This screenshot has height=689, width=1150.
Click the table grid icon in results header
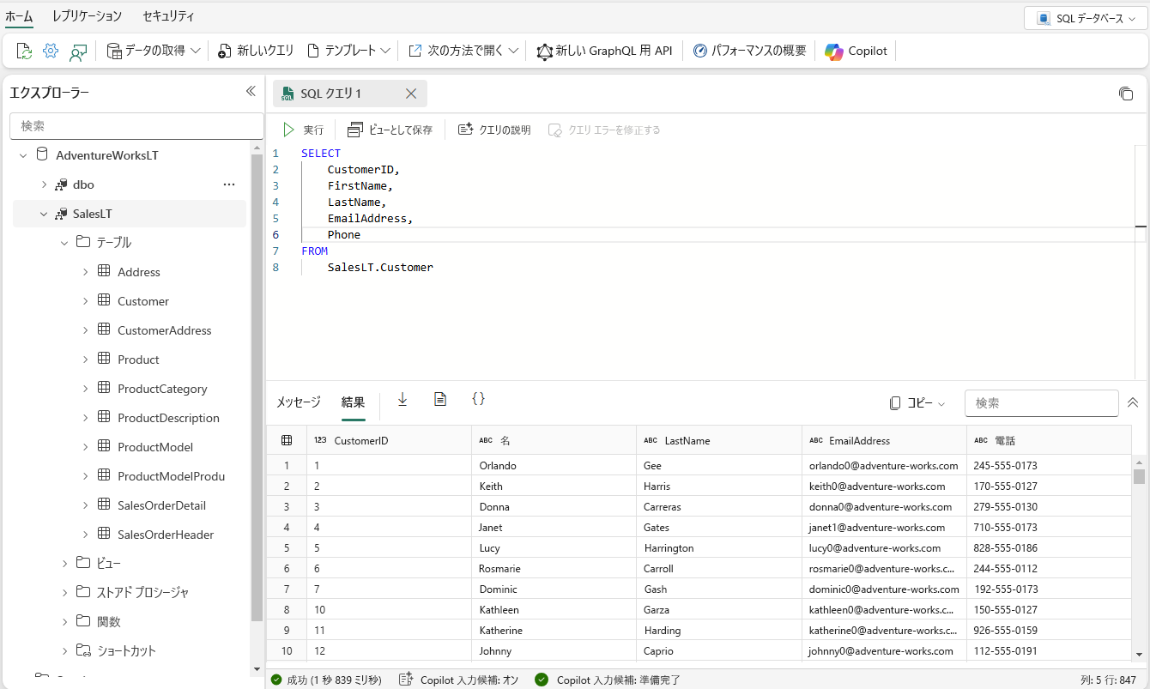[287, 440]
